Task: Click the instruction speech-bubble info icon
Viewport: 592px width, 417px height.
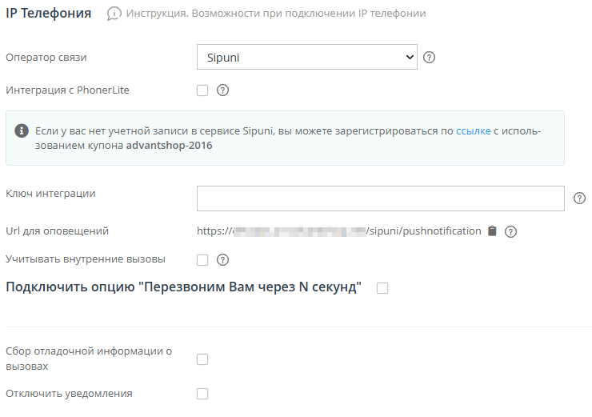Action: point(114,14)
